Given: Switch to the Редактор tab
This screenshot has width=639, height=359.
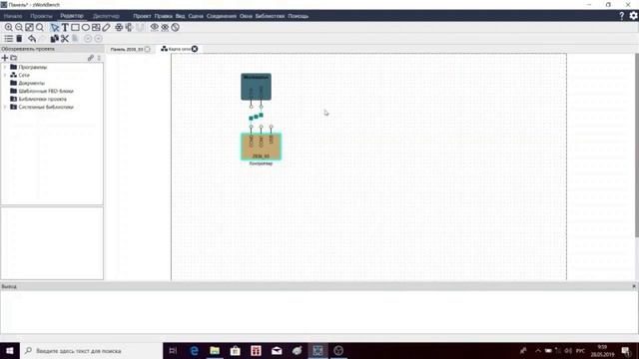Looking at the screenshot, I should coord(72,16).
